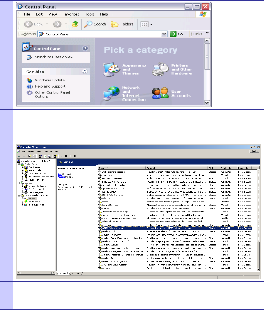Click the Network and Internet Connections globe icon

[x=112, y=93]
